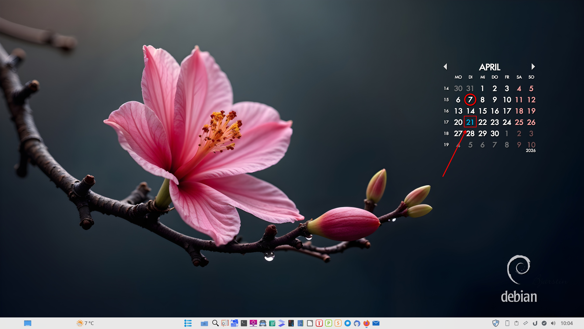The width and height of the screenshot is (584, 329).
Task: Click the 10:04 clock in the panel
Action: 566,323
